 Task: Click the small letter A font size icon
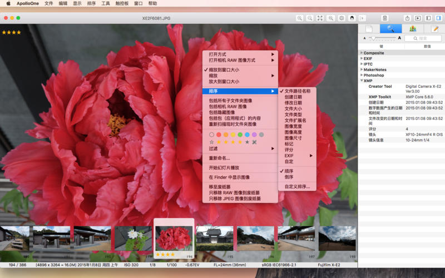(365, 38)
